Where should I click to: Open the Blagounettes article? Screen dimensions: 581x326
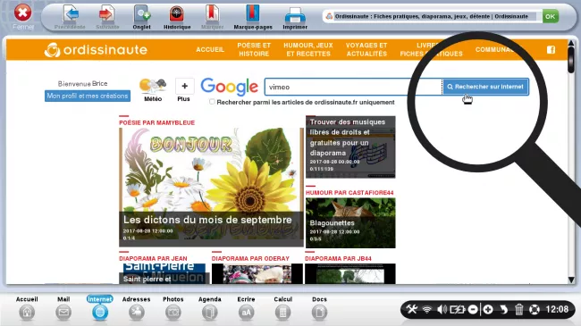(x=350, y=222)
